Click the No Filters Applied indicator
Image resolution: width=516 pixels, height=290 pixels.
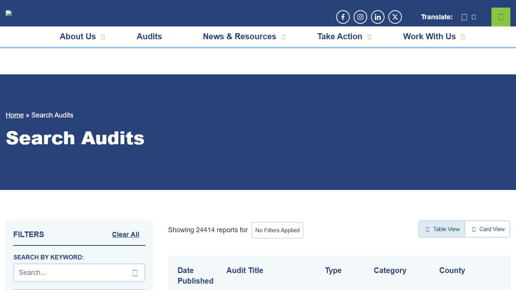[277, 230]
